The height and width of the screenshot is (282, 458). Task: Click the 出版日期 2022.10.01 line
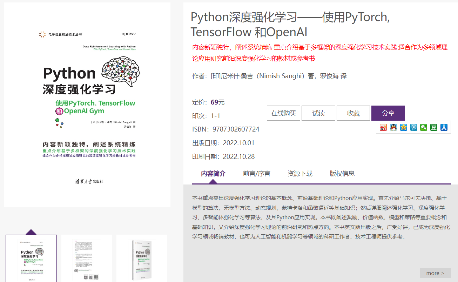click(223, 143)
